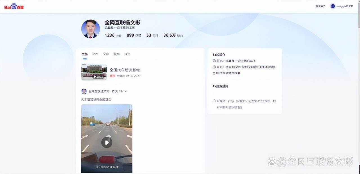Viewport: 360px width, 174px height.
Task: Switch to the 动态 tab
Action: 95,54
